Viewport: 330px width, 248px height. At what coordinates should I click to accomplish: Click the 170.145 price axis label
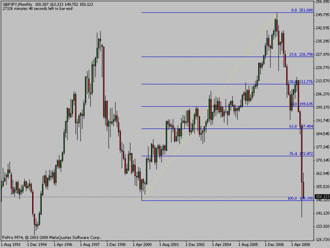tap(323, 160)
